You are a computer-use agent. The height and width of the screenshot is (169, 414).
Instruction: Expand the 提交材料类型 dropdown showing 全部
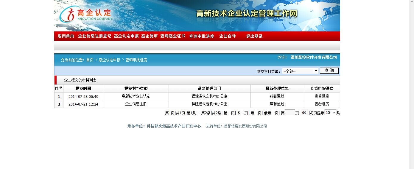(301, 71)
